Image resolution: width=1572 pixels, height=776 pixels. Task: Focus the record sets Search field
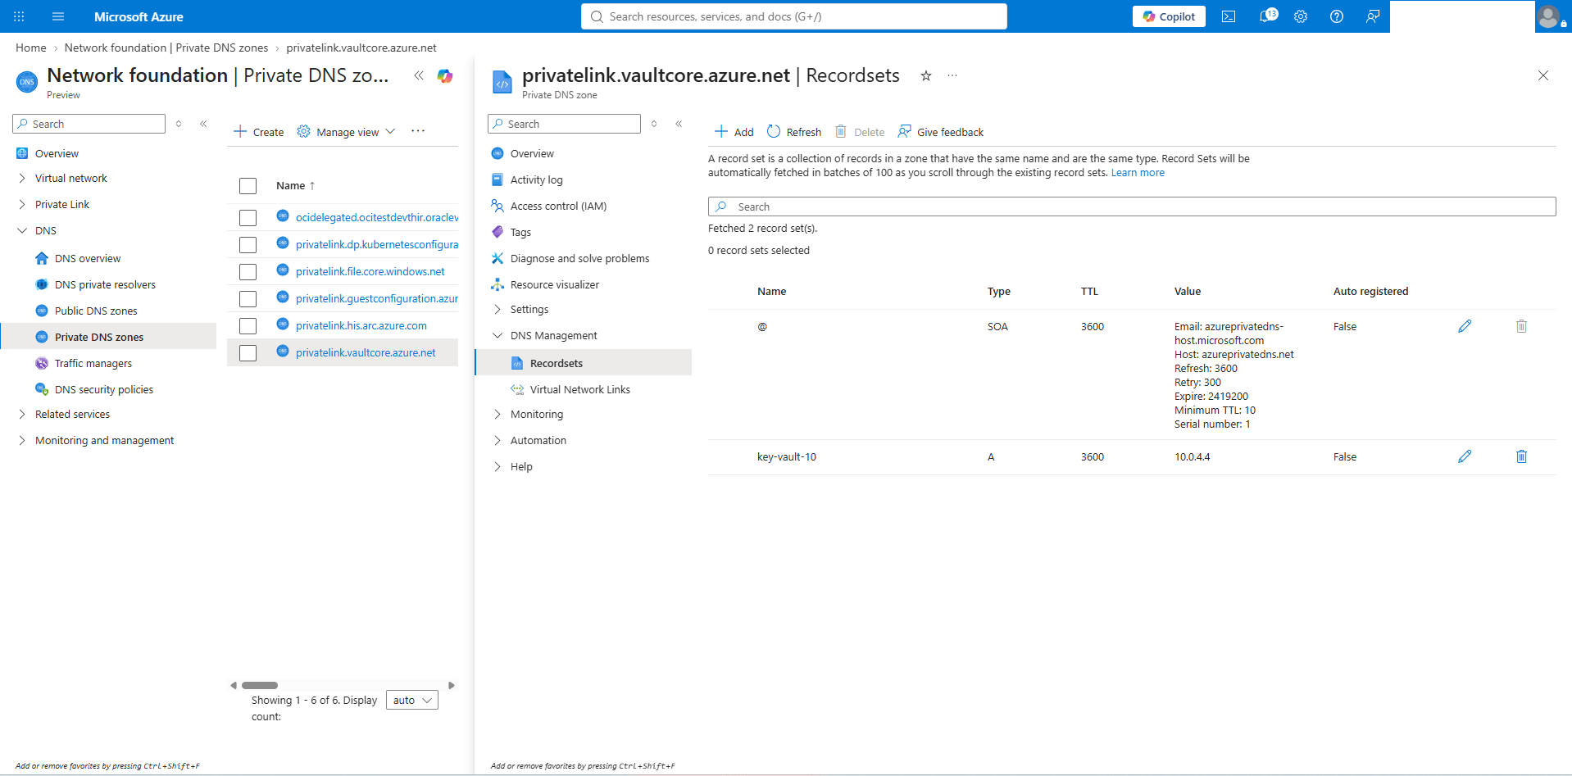coord(1132,206)
